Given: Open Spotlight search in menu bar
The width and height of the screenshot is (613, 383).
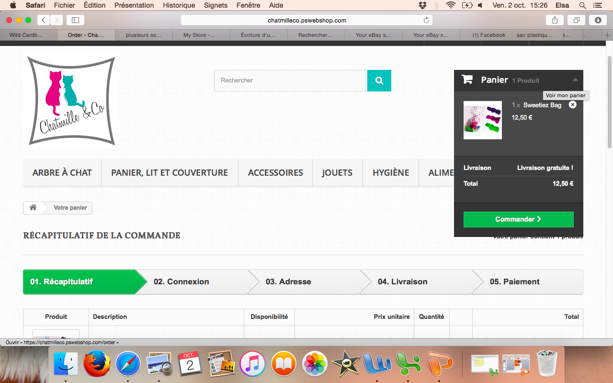Looking at the screenshot, I should click(x=583, y=5).
